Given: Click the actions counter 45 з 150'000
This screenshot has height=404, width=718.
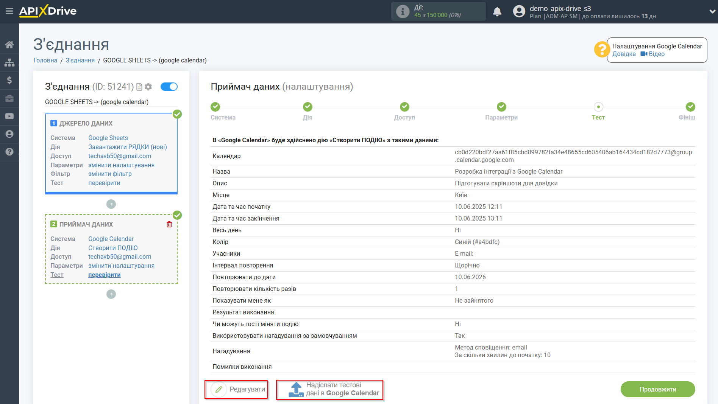Looking at the screenshot, I should (437, 15).
